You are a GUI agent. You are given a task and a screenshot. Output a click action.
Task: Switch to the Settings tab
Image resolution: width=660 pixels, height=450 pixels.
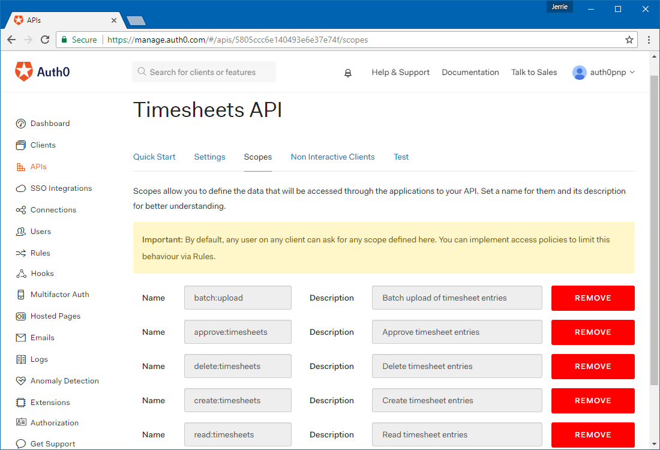(x=209, y=157)
